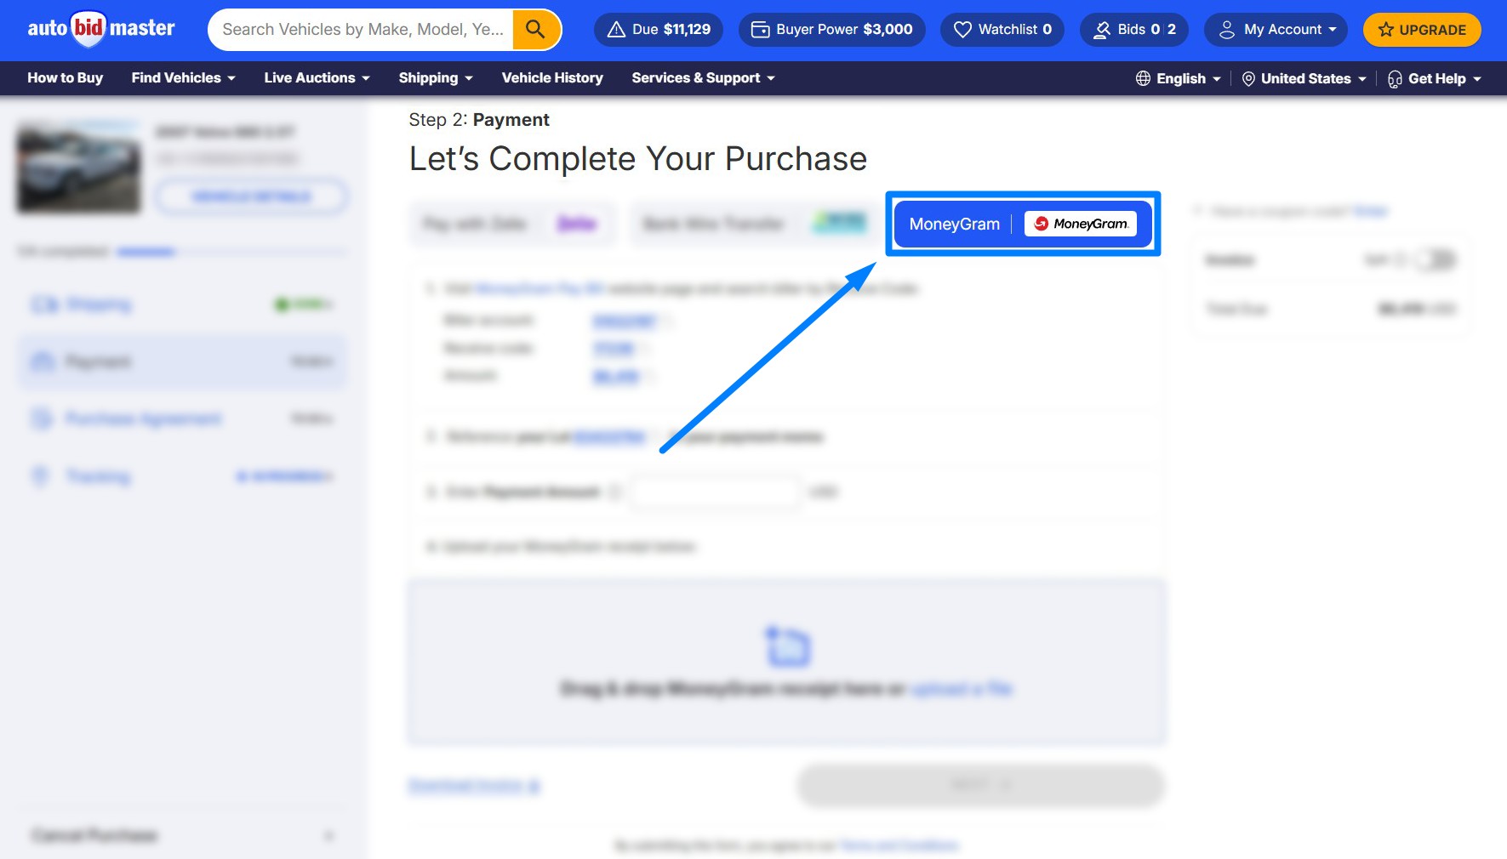Screen dimensions: 1507x859
Task: Click the file upload icon in drop zone
Action: tap(788, 647)
